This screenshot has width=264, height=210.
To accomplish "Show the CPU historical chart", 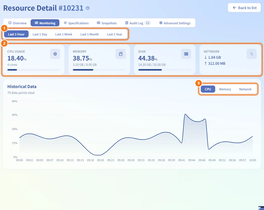I will tap(208, 89).
